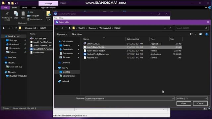Go forward in Select a file dialog
Viewport: 212px width, 119px height.
pyautogui.click(x=62, y=28)
